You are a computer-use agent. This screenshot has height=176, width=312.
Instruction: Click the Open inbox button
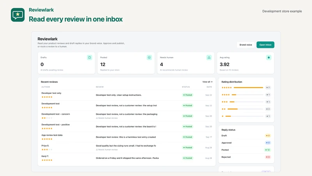pyautogui.click(x=265, y=45)
